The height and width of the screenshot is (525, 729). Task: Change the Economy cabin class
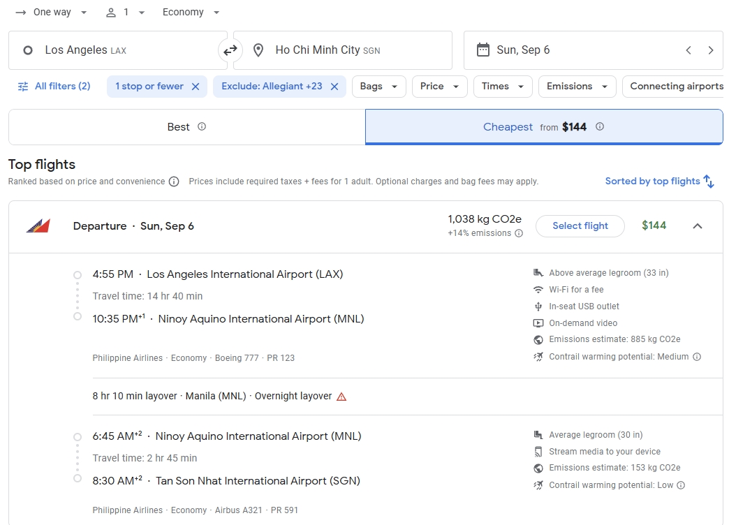click(191, 13)
